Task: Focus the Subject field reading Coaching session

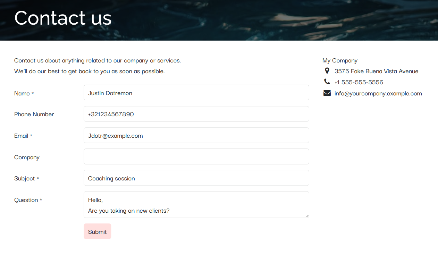Action: click(x=196, y=178)
